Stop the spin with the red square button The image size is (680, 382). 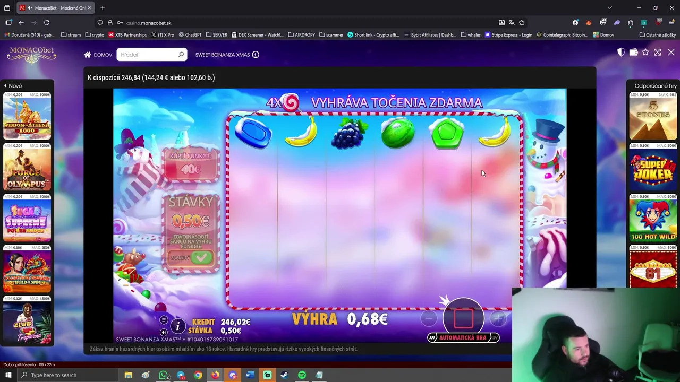tap(463, 317)
